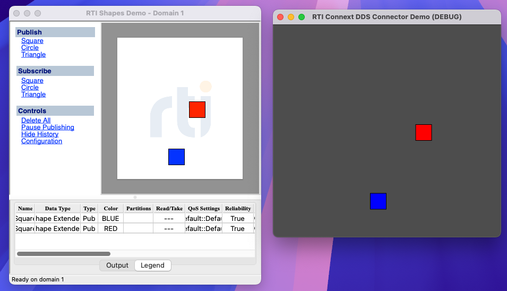The height and width of the screenshot is (291, 507).
Task: Click the Color column header
Action: pyautogui.click(x=110, y=209)
